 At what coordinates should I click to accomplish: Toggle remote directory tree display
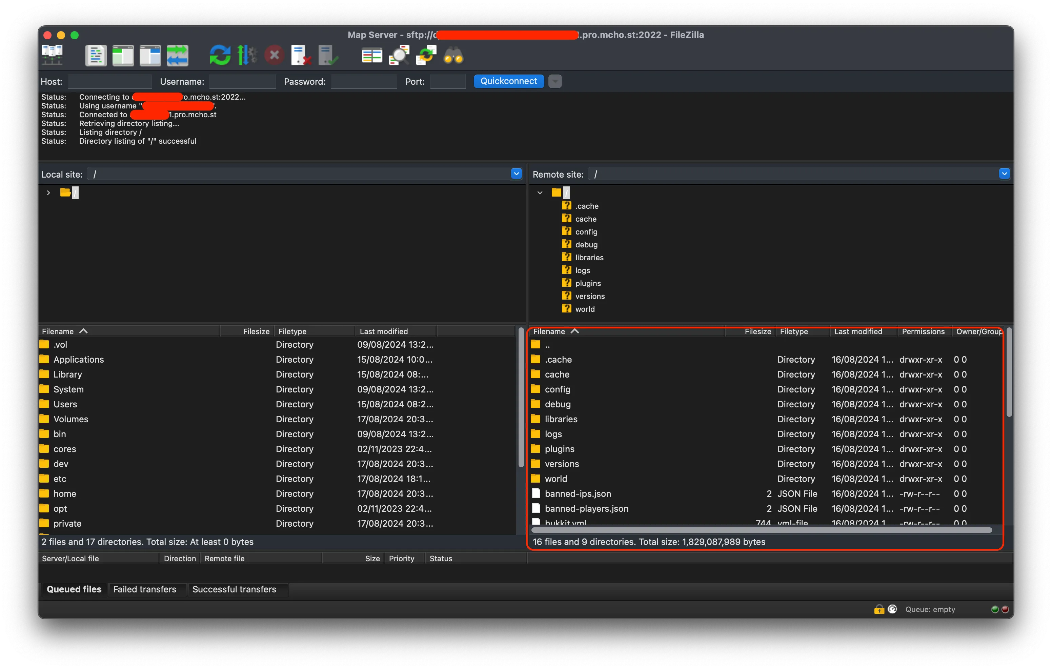(x=150, y=55)
